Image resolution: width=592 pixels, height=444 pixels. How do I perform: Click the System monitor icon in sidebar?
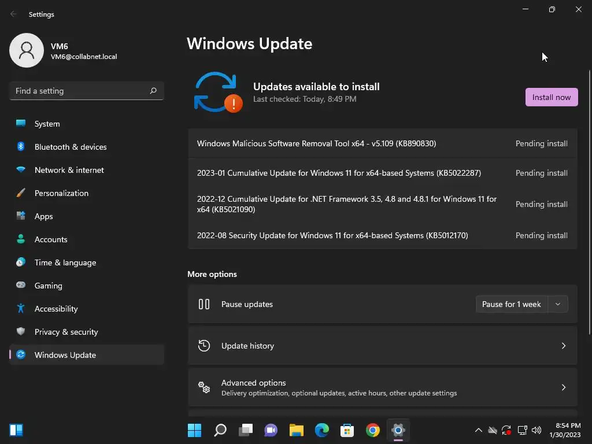pos(21,123)
